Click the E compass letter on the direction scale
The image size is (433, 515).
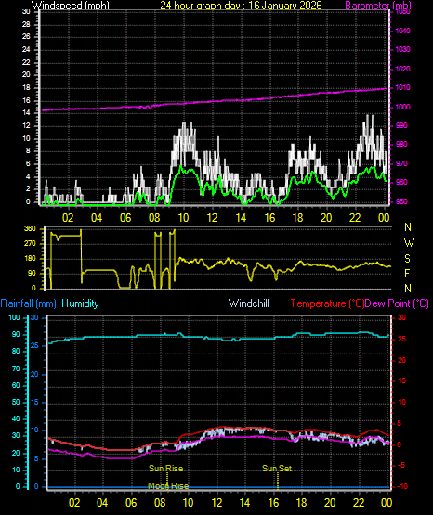(407, 273)
